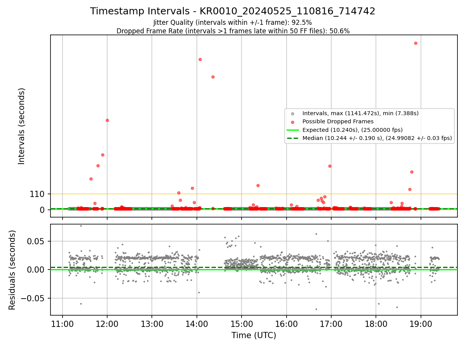Select the Dropped Frame Rate 50.6% subtitle line
This screenshot has height=349, width=466.
coord(233,31)
